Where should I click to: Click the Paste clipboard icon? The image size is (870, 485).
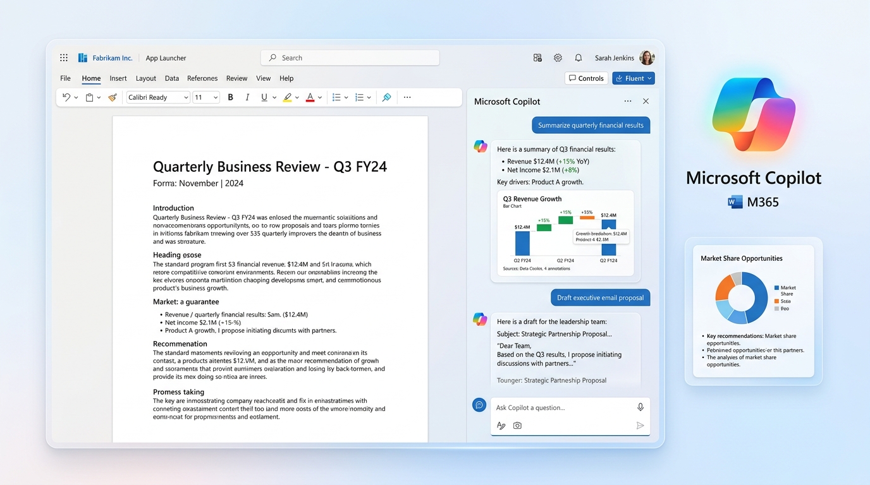[90, 97]
